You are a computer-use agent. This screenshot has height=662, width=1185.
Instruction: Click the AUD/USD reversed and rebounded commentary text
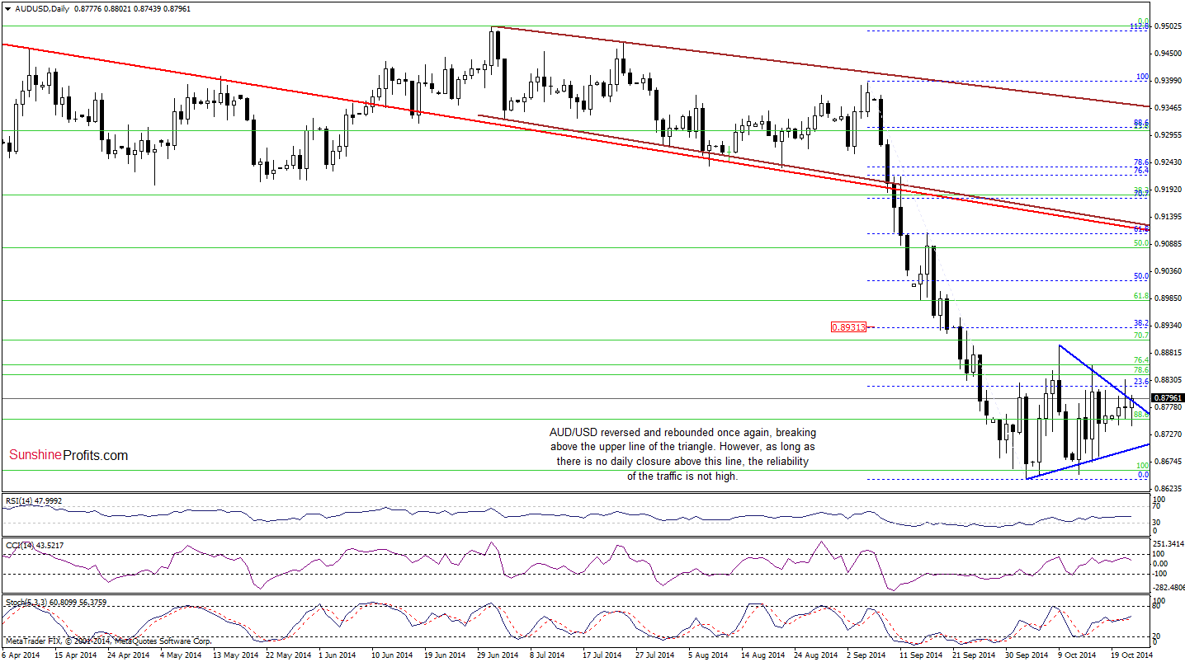pos(683,454)
